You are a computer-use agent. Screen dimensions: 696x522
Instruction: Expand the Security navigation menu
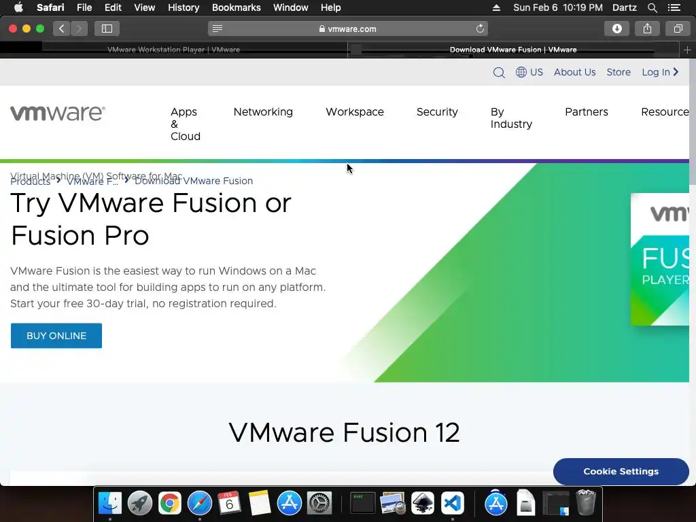(x=437, y=112)
